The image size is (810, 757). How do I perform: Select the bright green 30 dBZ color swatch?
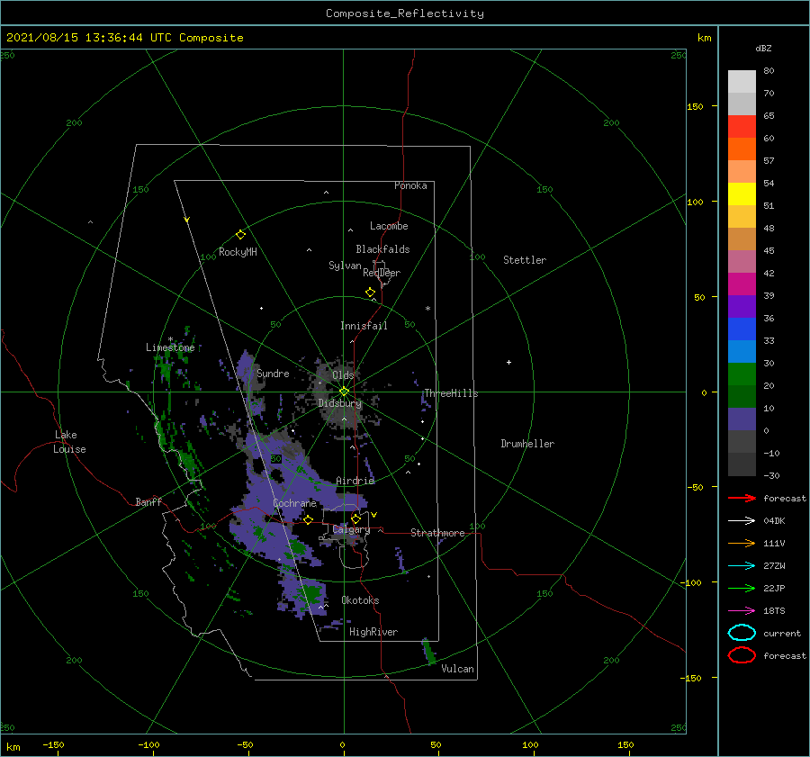click(x=742, y=374)
